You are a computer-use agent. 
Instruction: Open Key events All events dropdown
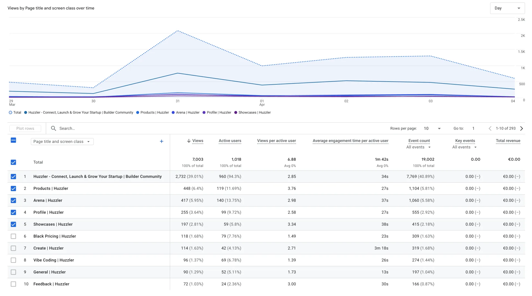(464, 147)
